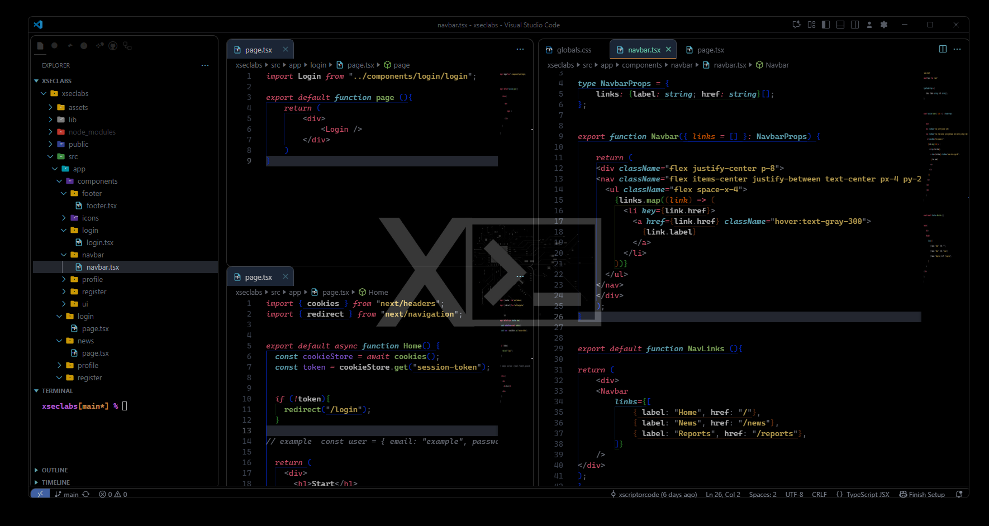The width and height of the screenshot is (989, 526).
Task: Open navbar.tsx in the explorer tree
Action: [126, 267]
